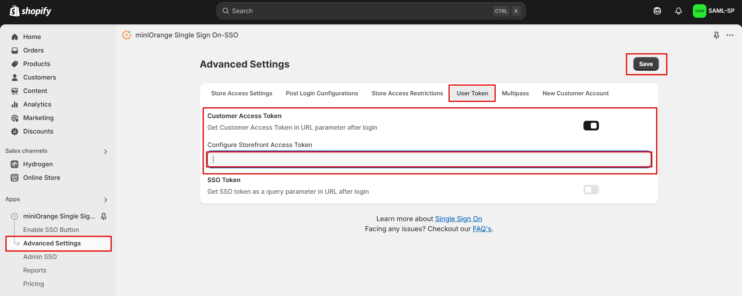742x296 pixels.
Task: Follow the Single Sign On link
Action: pyautogui.click(x=458, y=219)
